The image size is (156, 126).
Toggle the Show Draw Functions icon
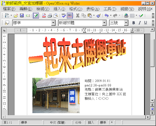tap(141, 15)
